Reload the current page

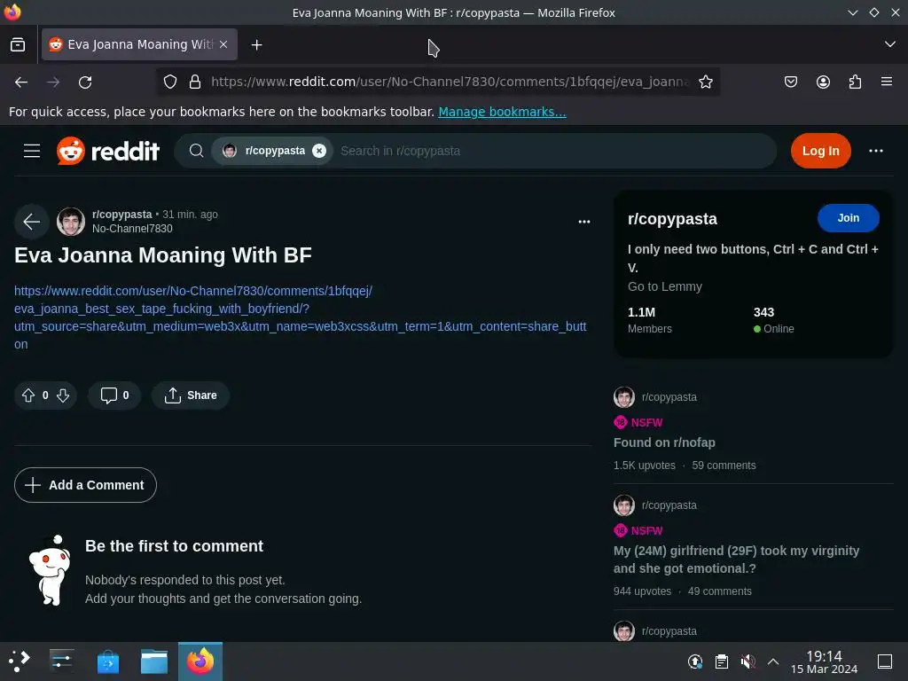pos(85,82)
